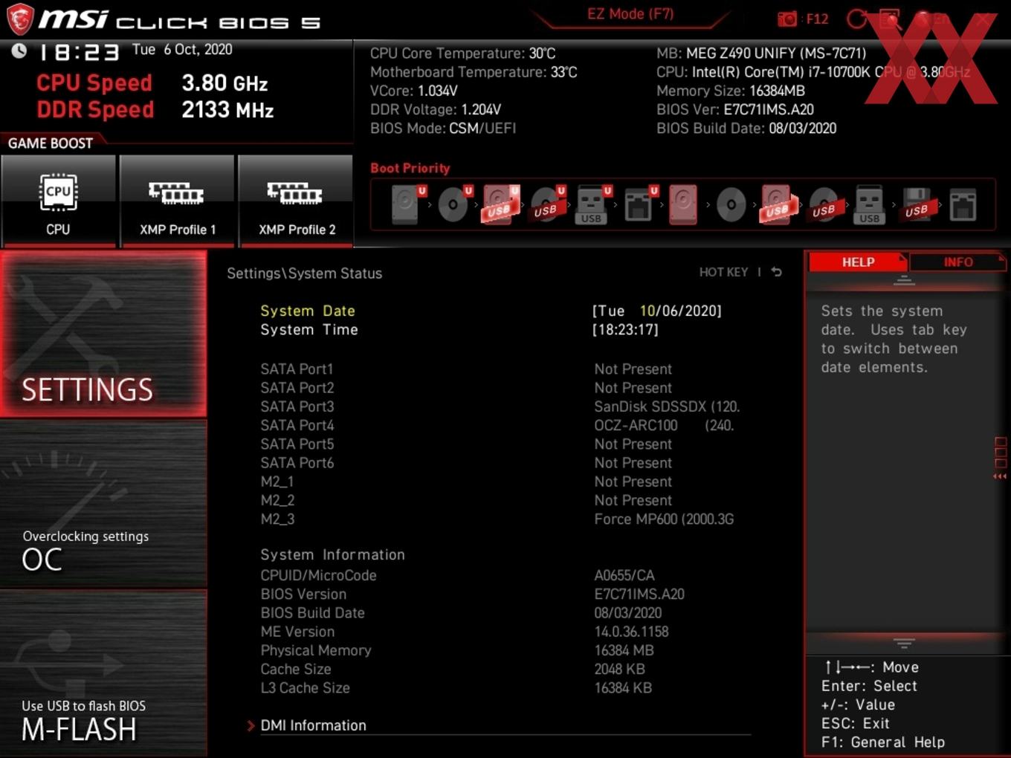Click the triple-arrow collapse icon on right edge
The width and height of the screenshot is (1011, 758).
point(1000,476)
